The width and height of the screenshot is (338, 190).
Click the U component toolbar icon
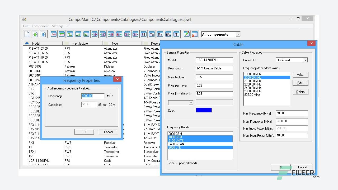click(144, 34)
